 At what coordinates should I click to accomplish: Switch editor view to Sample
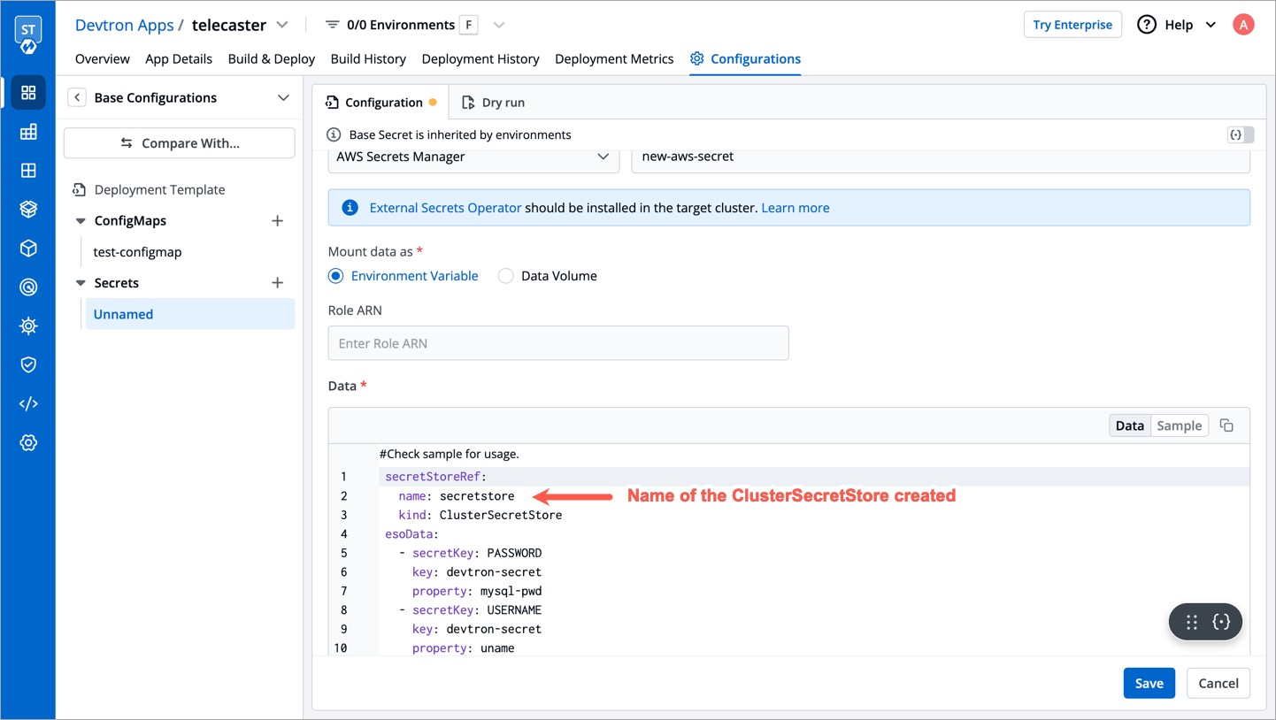[1179, 425]
